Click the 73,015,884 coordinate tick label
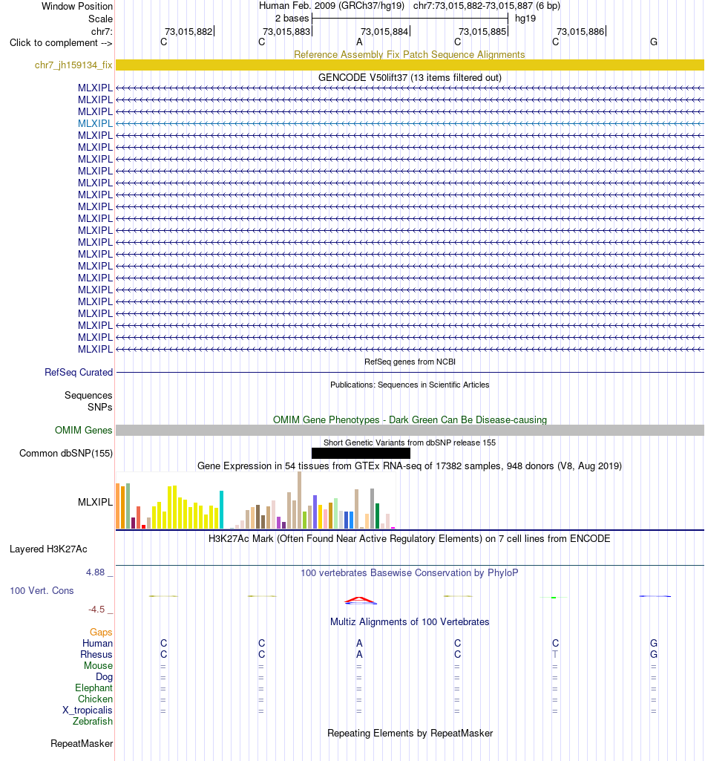 click(x=384, y=31)
